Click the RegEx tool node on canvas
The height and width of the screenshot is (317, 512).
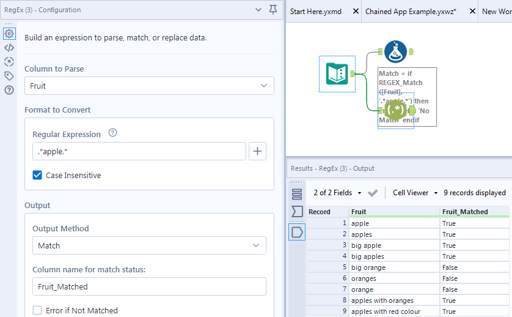(396, 110)
